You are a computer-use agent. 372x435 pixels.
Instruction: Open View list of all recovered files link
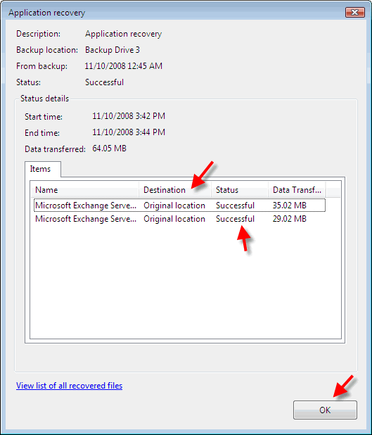[70, 386]
